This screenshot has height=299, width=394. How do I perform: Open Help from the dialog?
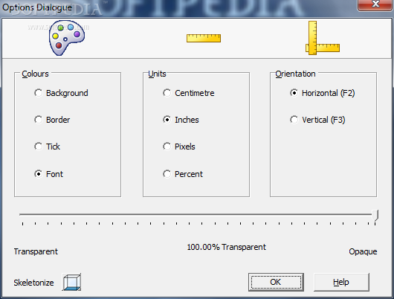(341, 282)
